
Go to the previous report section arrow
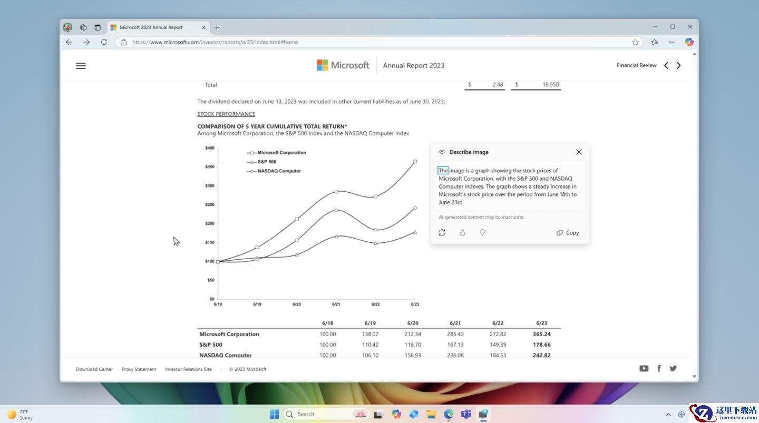666,65
